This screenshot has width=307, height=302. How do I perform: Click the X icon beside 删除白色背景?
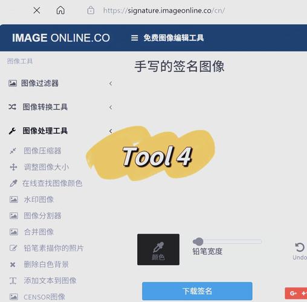click(x=13, y=265)
